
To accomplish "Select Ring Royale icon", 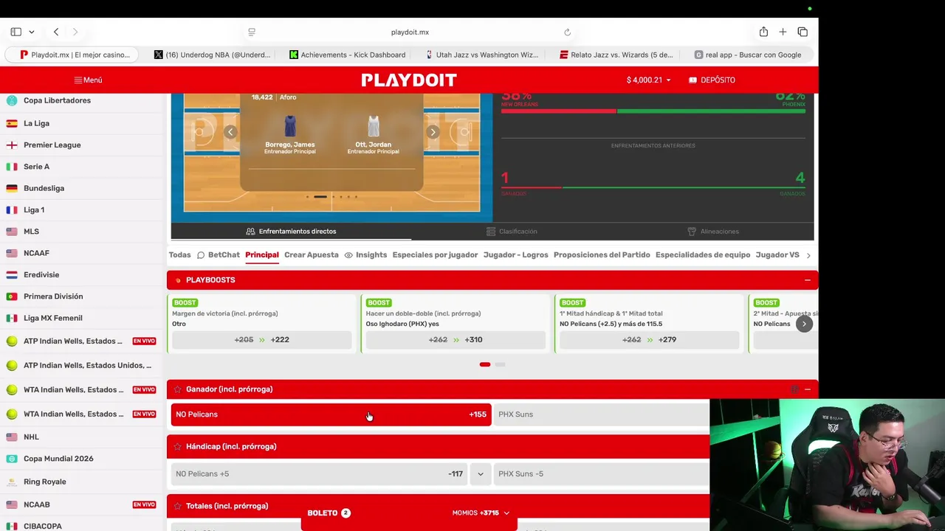I will pyautogui.click(x=12, y=482).
